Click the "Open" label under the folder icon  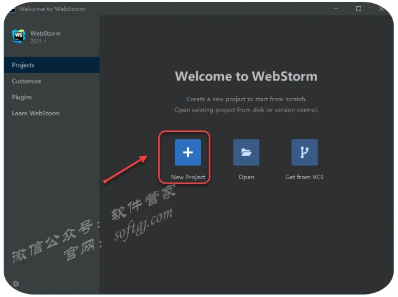[246, 177]
